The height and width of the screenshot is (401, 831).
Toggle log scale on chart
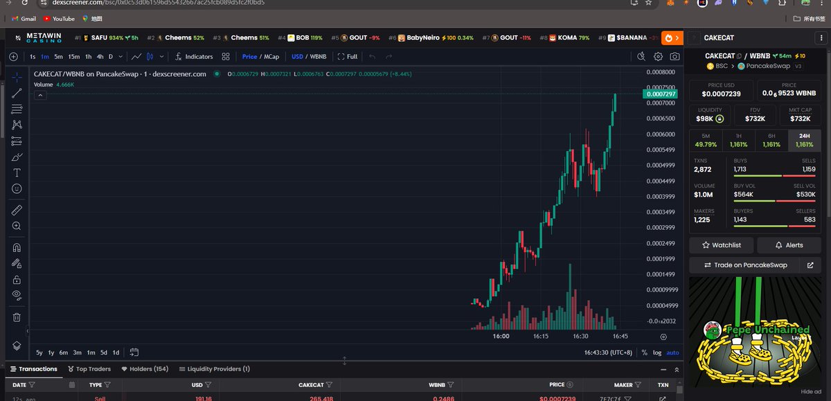click(657, 353)
